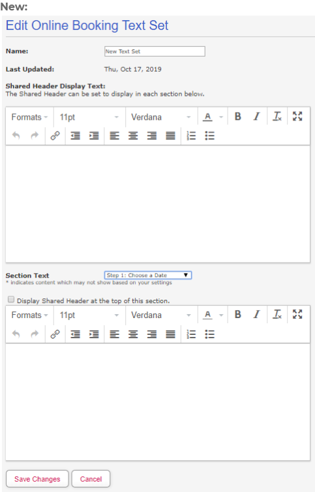Decrease indent in Section Text editor

pyautogui.click(x=76, y=334)
